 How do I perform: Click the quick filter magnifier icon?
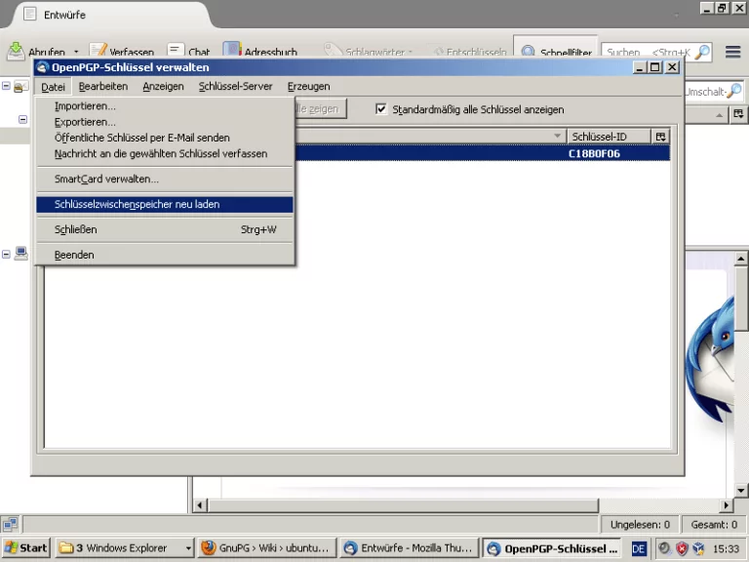click(736, 91)
